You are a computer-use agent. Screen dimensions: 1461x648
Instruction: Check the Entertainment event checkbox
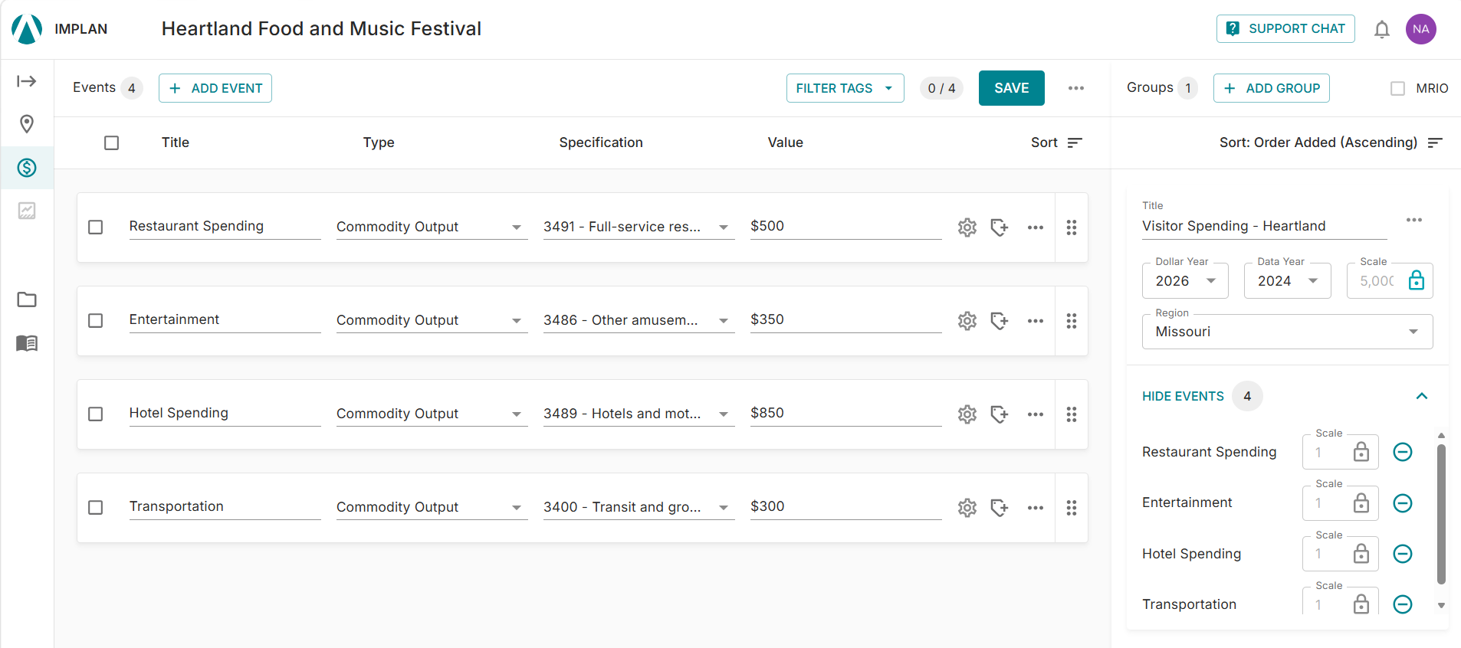tap(96, 321)
